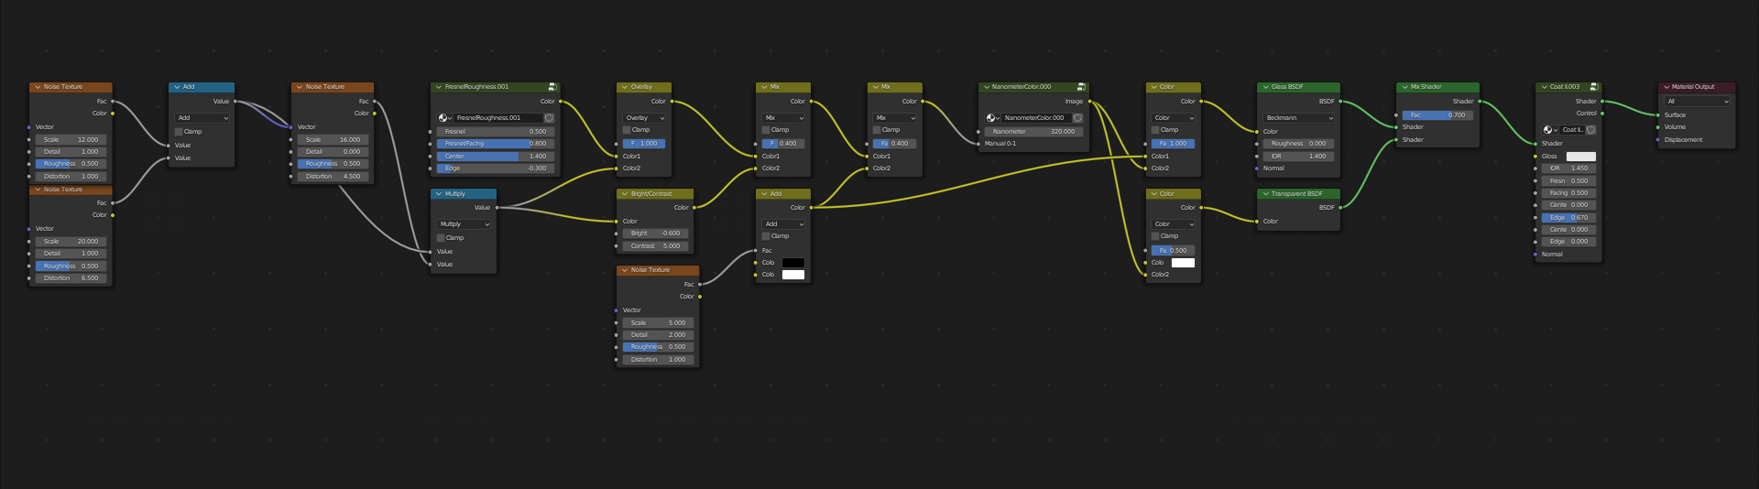
Task: Click the Surface input socket on Material Output
Action: 1658,115
